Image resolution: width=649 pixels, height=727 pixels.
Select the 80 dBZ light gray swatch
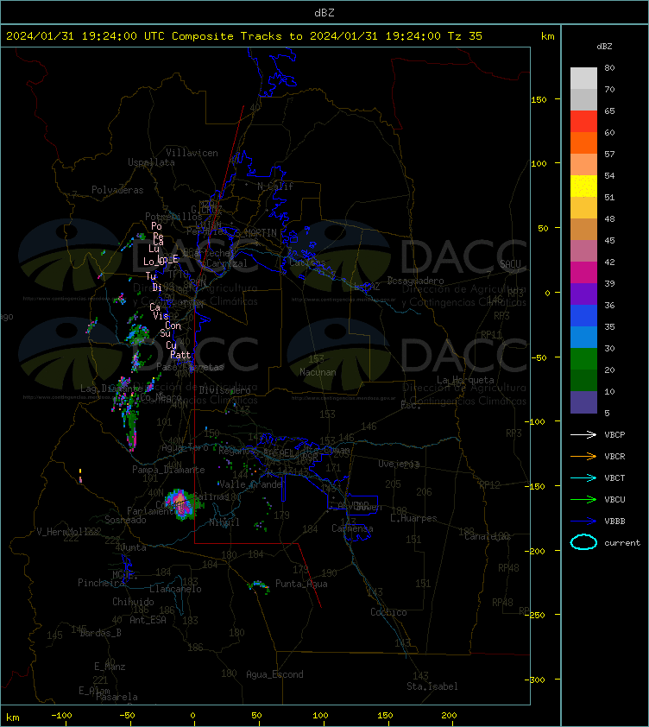583,78
